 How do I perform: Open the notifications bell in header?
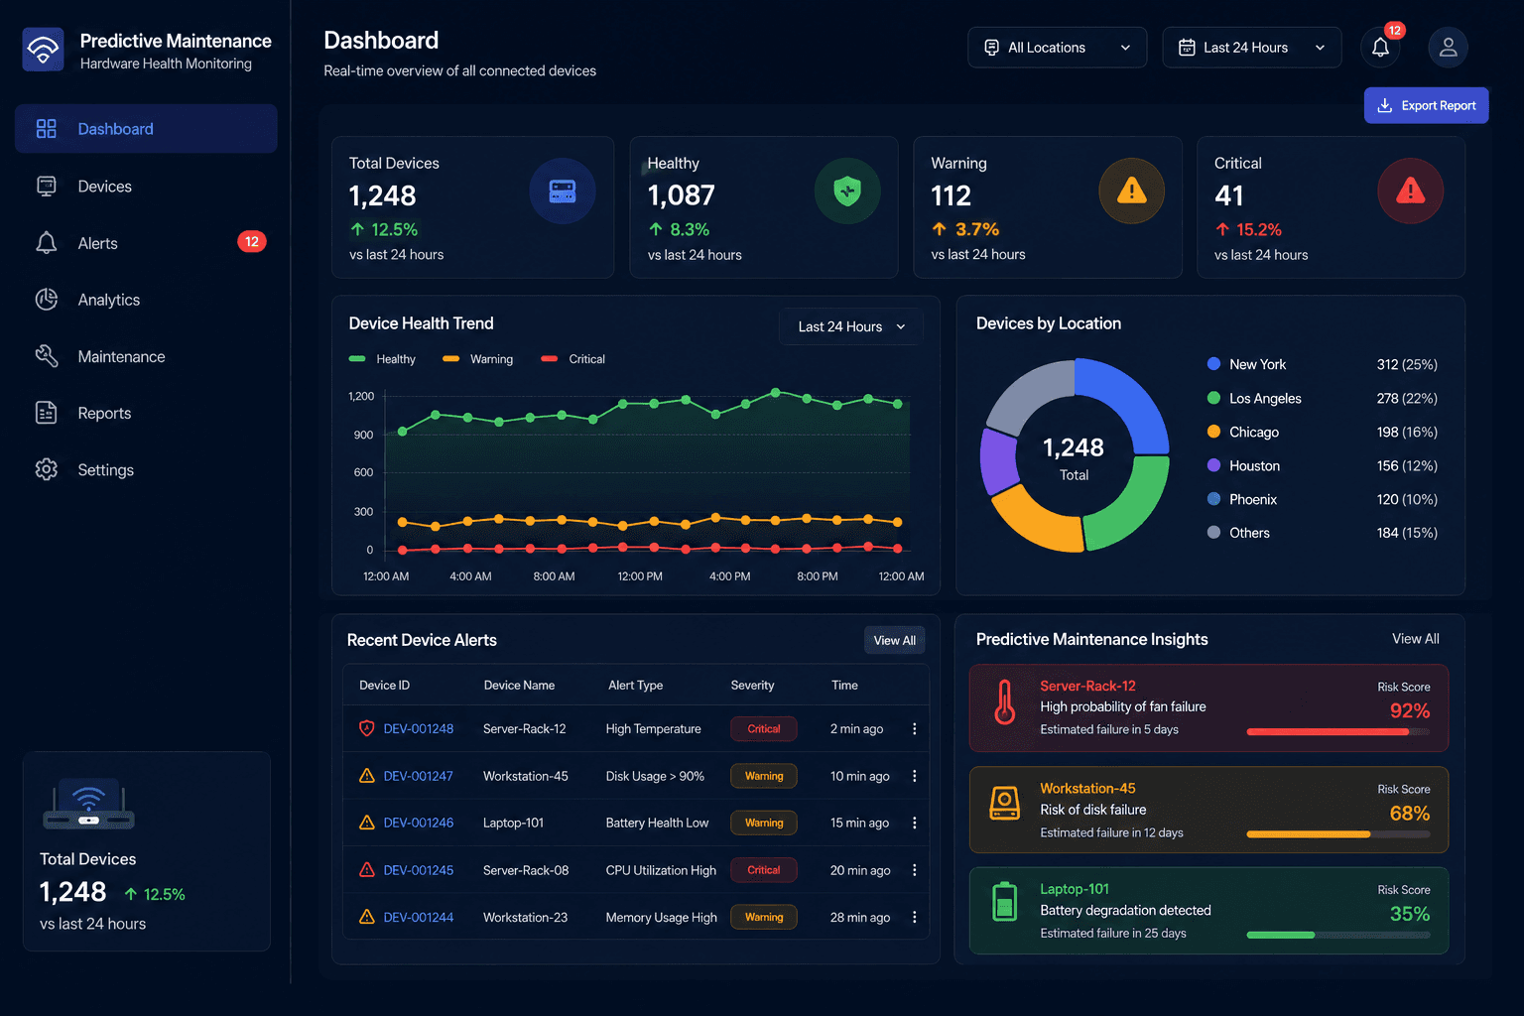coord(1380,48)
